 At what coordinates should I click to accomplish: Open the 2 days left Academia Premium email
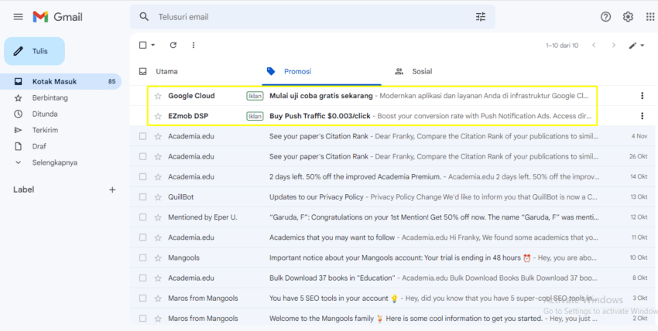pos(355,177)
